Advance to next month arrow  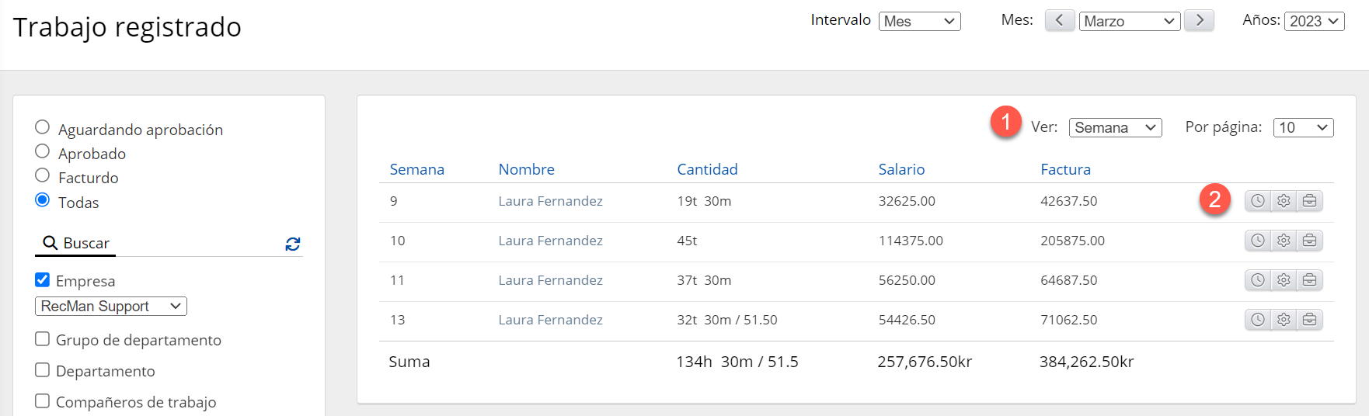pyautogui.click(x=1200, y=21)
